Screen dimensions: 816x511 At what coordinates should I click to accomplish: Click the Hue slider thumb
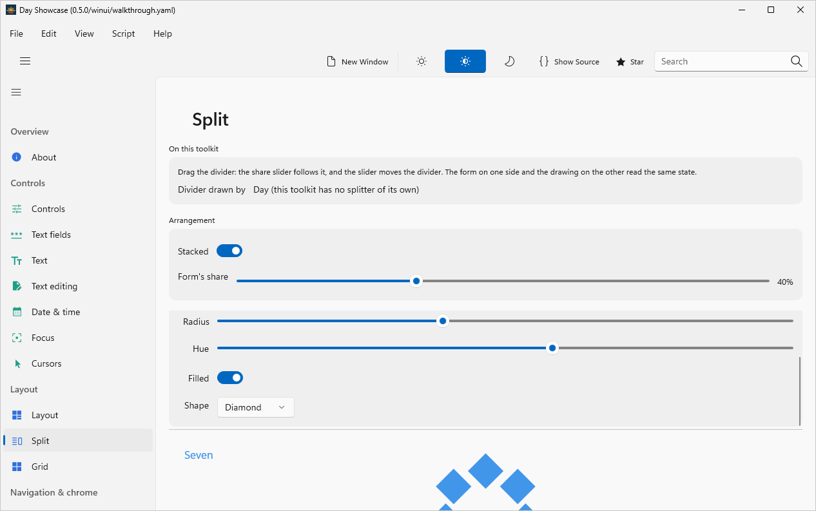552,348
